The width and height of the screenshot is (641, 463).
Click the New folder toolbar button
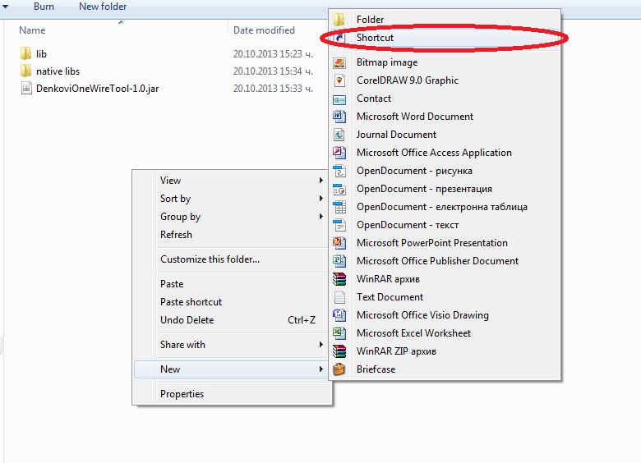(103, 7)
